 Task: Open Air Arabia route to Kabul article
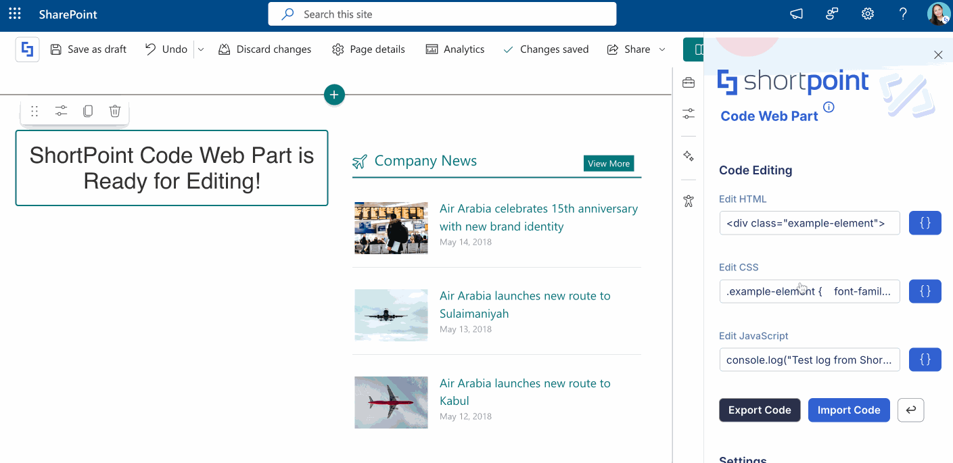[x=525, y=392]
